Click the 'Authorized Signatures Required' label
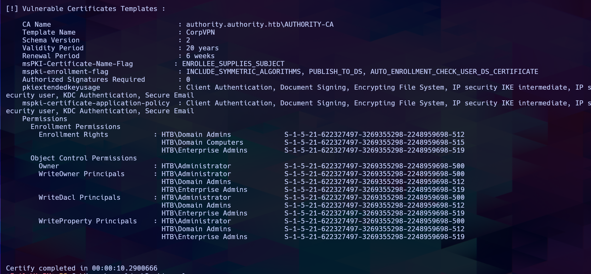The width and height of the screenshot is (591, 274). click(83, 80)
